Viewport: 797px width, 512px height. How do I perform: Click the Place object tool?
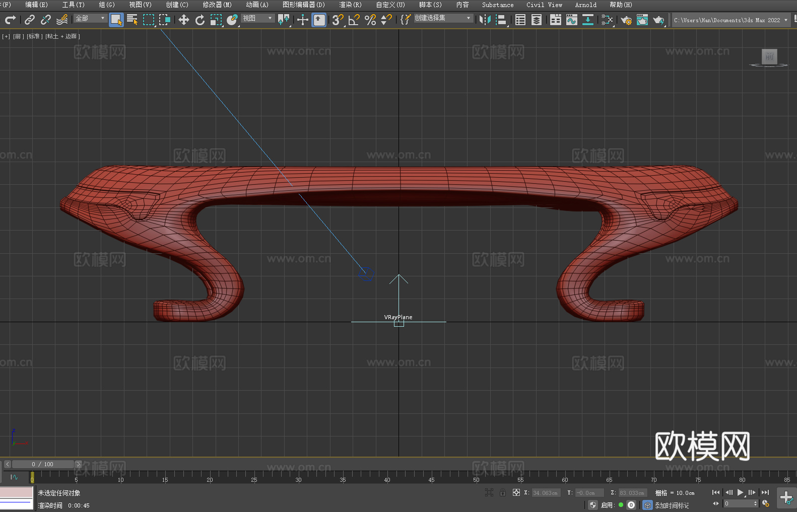click(x=232, y=20)
